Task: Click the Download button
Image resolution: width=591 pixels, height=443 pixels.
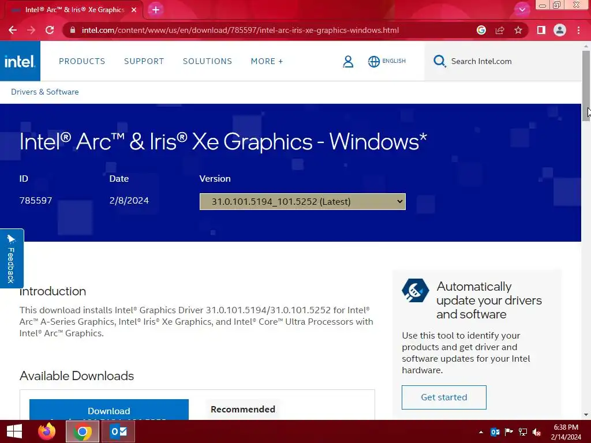Action: (x=109, y=410)
